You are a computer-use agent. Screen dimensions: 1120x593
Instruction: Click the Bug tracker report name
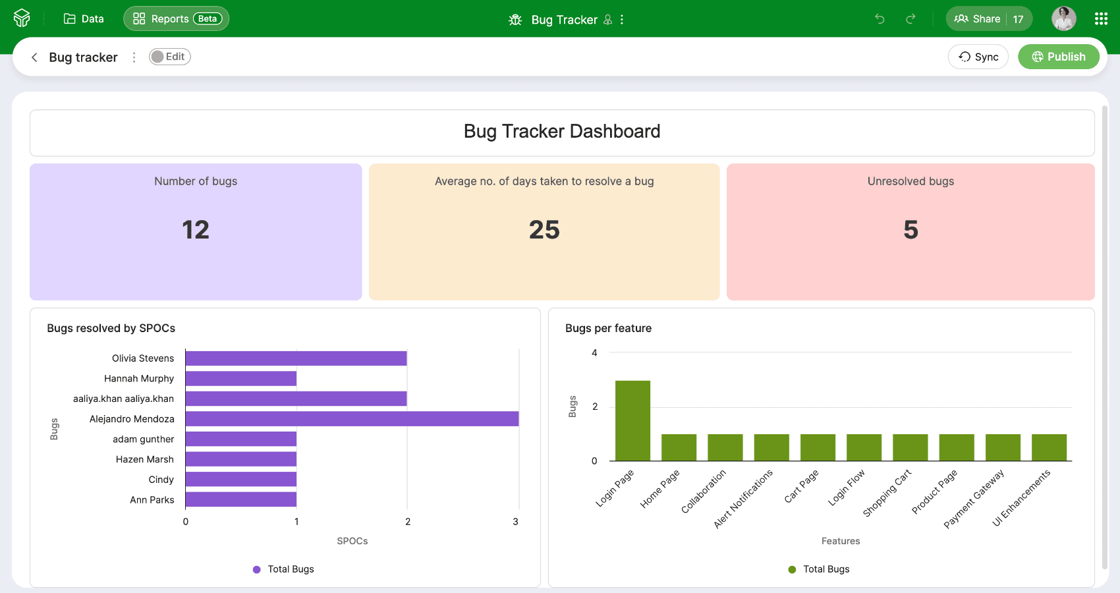click(83, 57)
